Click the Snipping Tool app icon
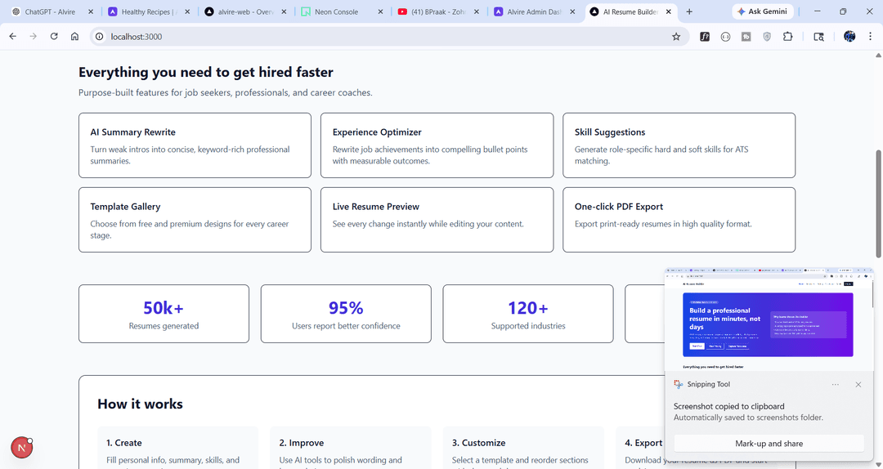 [679, 384]
